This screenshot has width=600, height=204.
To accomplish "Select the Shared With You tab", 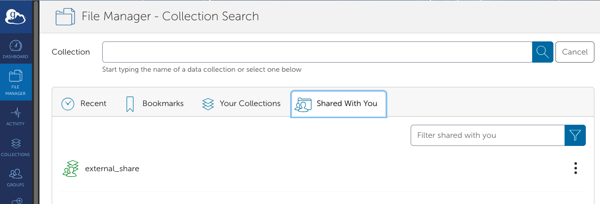I will [x=339, y=104].
